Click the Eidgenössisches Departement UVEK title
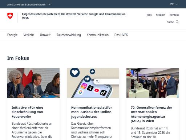The height and width of the screenshot is (140, 186). 74,16
